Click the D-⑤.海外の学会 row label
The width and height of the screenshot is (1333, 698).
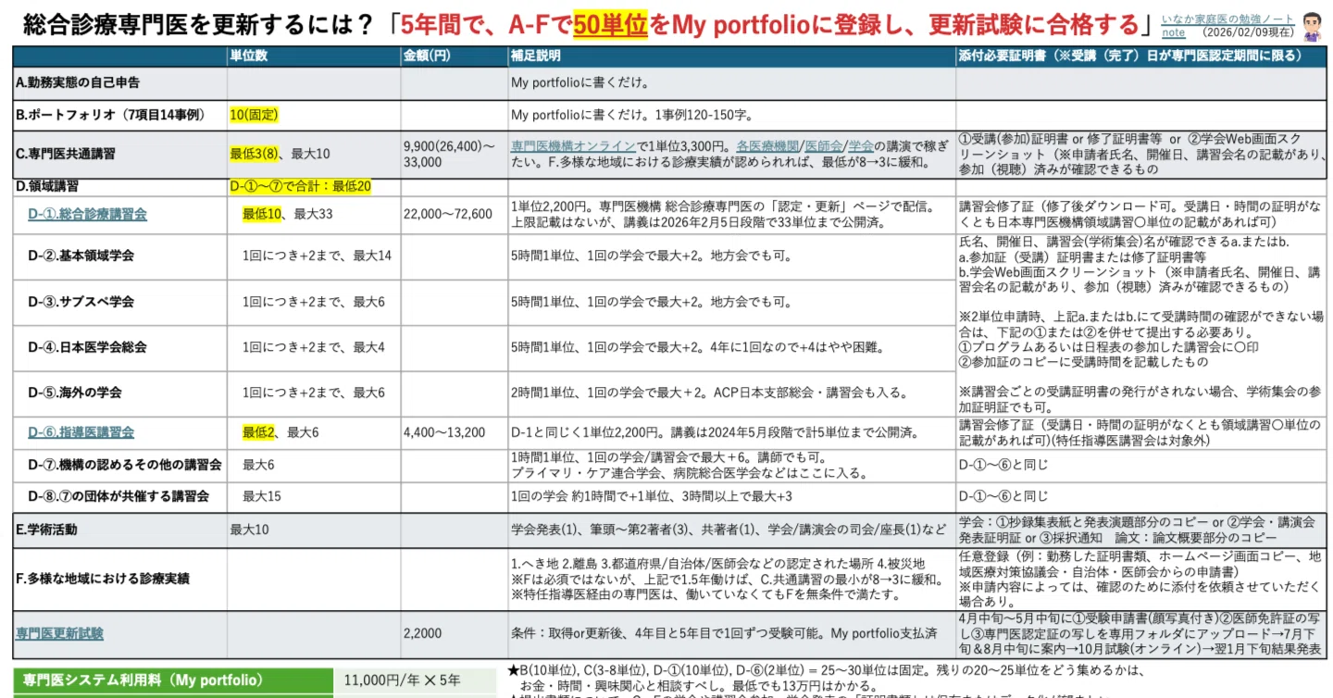point(74,393)
